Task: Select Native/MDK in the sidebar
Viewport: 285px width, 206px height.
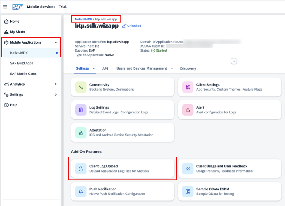Action: coord(31,53)
